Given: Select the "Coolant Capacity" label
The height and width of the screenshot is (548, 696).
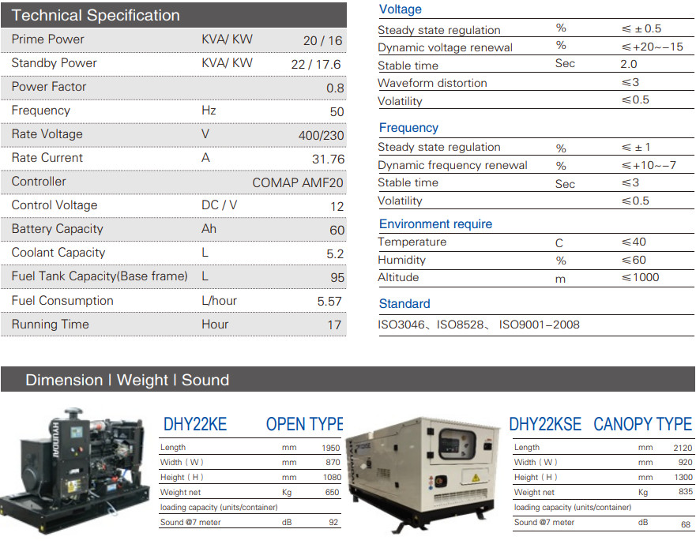Looking at the screenshot, I should (x=58, y=253).
